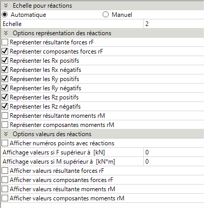The width and height of the screenshot is (204, 208).
Task: Click the M supérieur à kN*m field
Action: point(174,162)
